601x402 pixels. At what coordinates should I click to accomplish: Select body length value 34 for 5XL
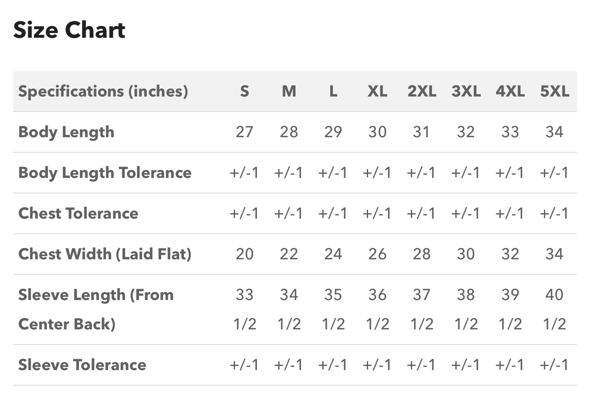point(554,132)
